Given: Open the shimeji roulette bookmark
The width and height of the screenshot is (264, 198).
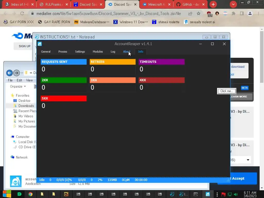Looking at the screenshot, I should [x=166, y=22].
